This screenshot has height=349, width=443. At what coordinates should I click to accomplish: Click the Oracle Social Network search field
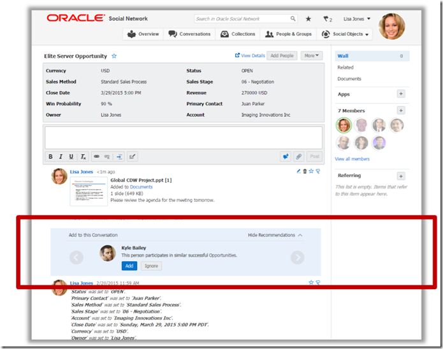[241, 19]
